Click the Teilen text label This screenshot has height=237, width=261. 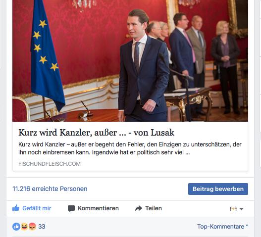[x=154, y=208]
